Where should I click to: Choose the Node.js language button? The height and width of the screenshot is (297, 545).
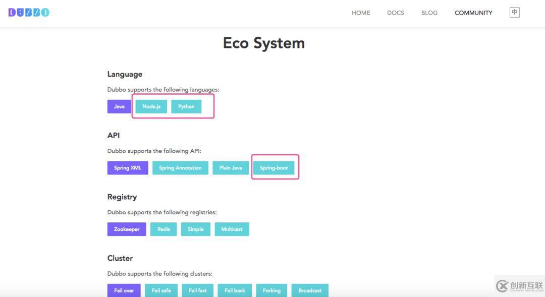click(x=151, y=106)
